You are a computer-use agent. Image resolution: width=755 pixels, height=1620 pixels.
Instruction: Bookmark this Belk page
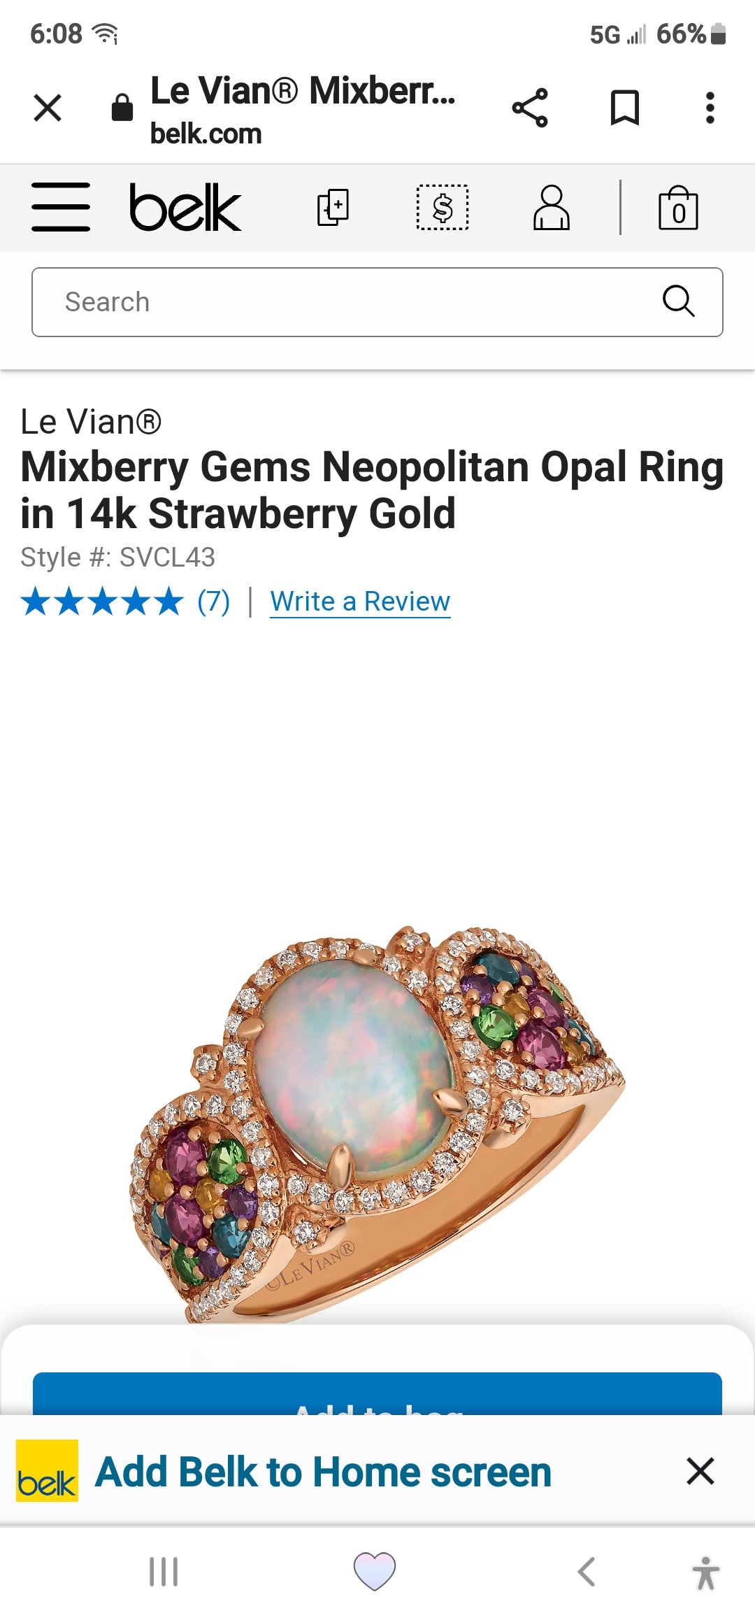(625, 108)
